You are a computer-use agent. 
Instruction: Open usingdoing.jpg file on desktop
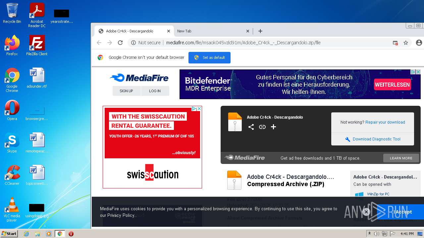(37, 211)
